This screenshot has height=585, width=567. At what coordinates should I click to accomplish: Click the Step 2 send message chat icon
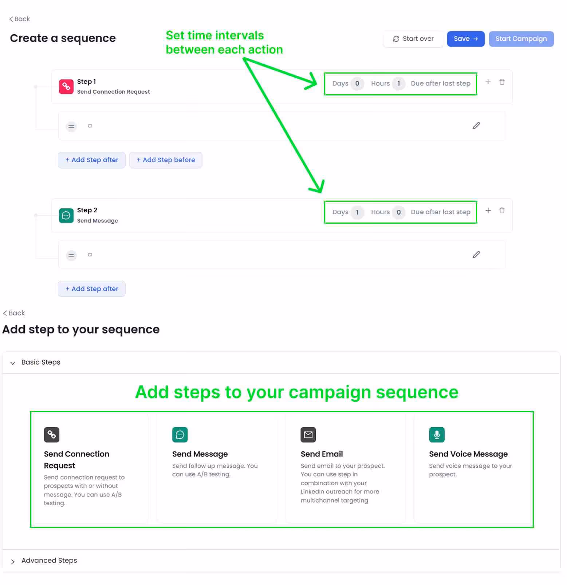(x=66, y=215)
